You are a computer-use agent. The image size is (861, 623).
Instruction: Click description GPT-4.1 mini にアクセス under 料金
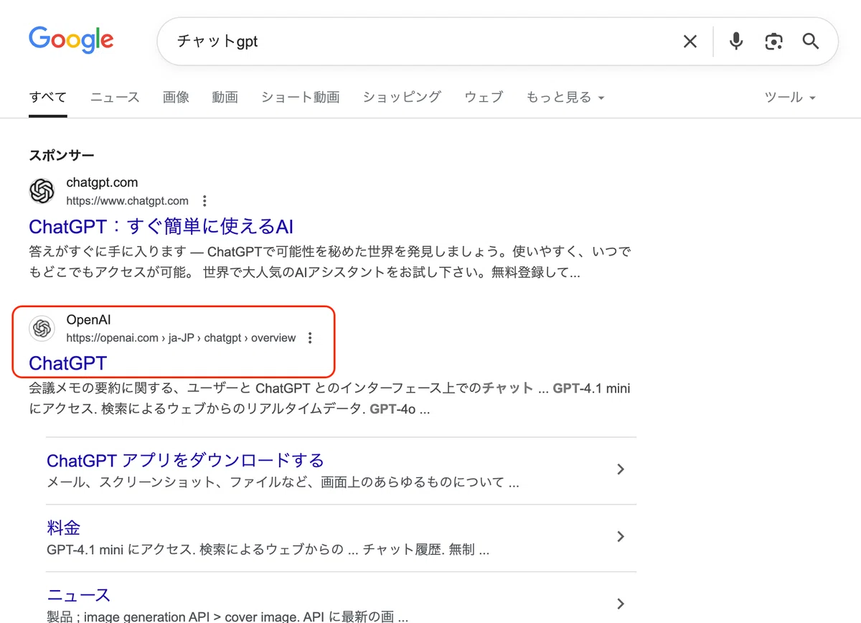(268, 550)
